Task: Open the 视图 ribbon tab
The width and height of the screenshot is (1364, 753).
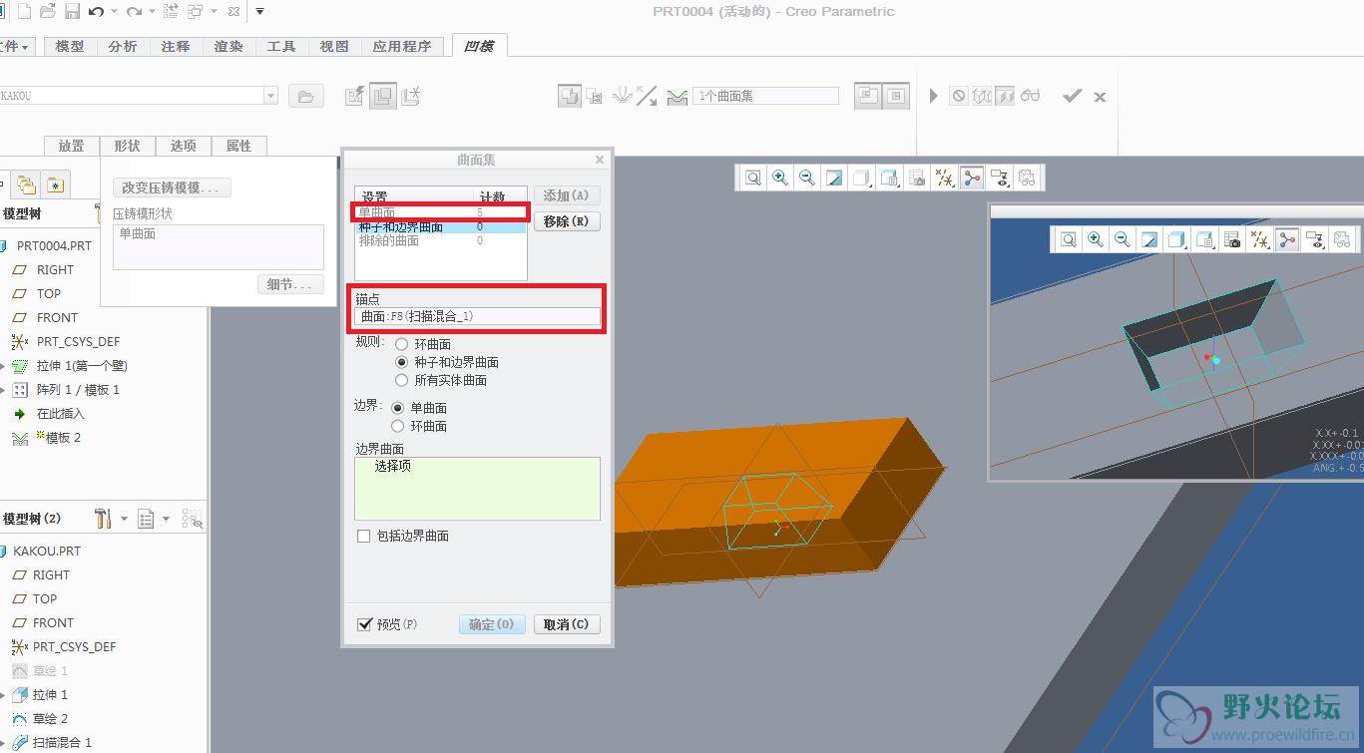Action: tap(334, 46)
